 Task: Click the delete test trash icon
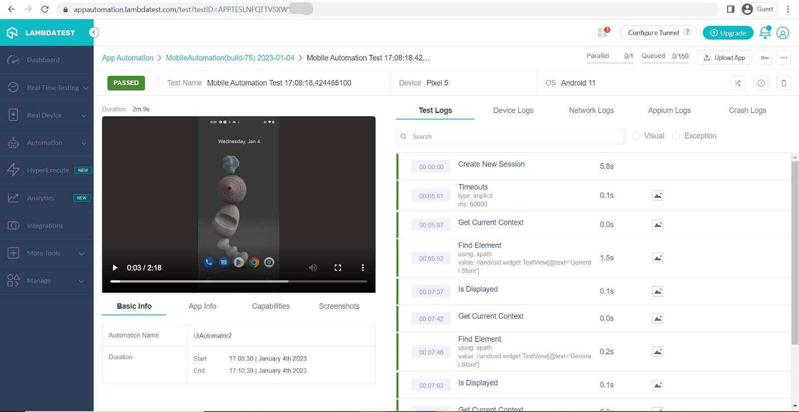pyautogui.click(x=784, y=83)
